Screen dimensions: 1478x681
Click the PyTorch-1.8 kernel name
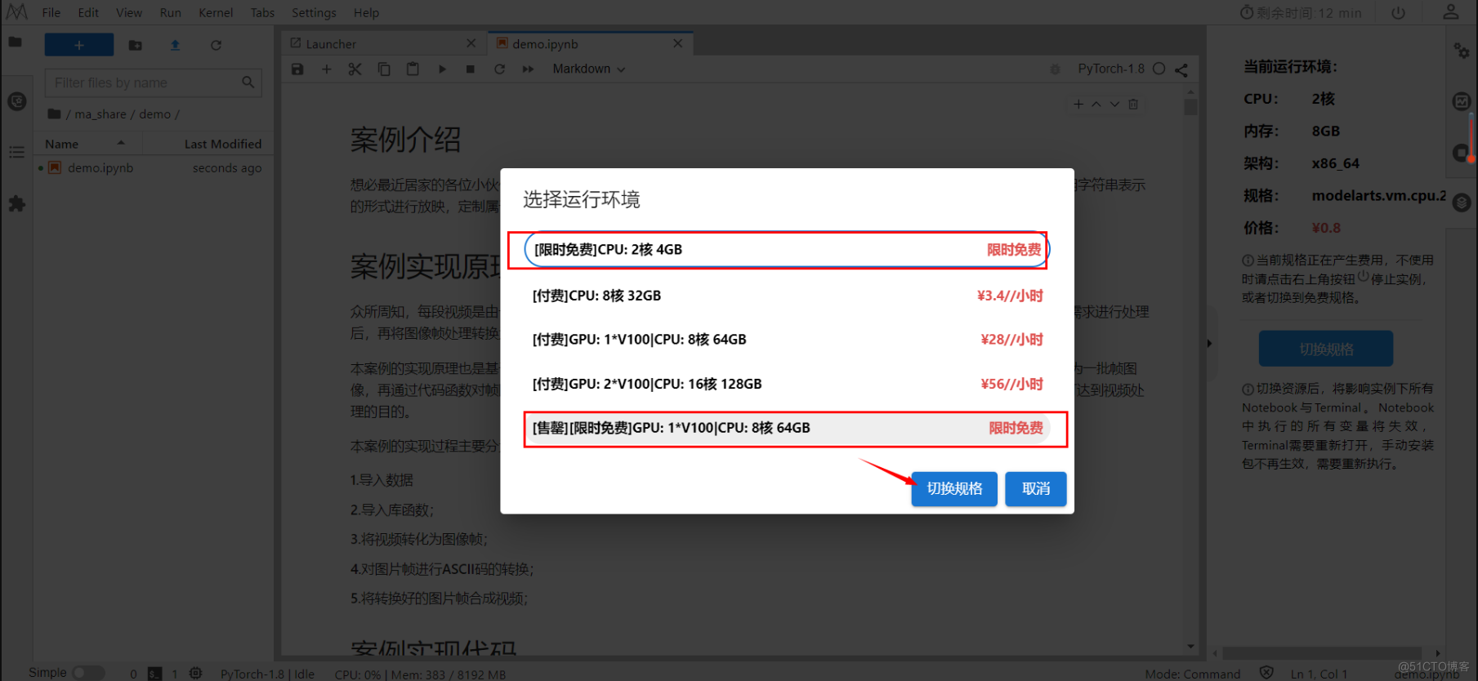click(1111, 69)
